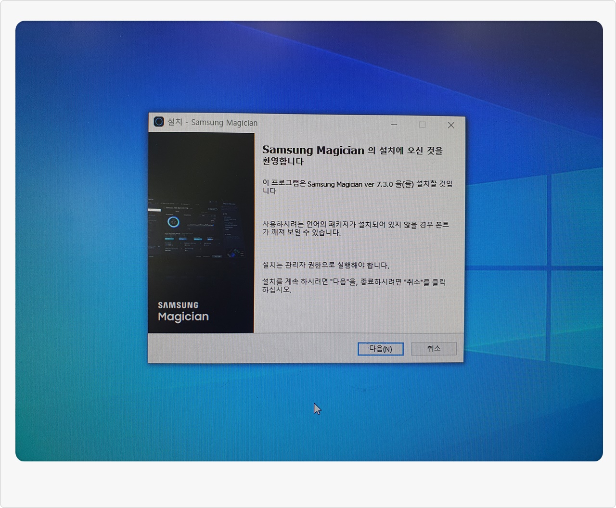This screenshot has height=508, width=616.
Task: Click the '설치를 계속 하시려면' instruction text
Action: (353, 286)
